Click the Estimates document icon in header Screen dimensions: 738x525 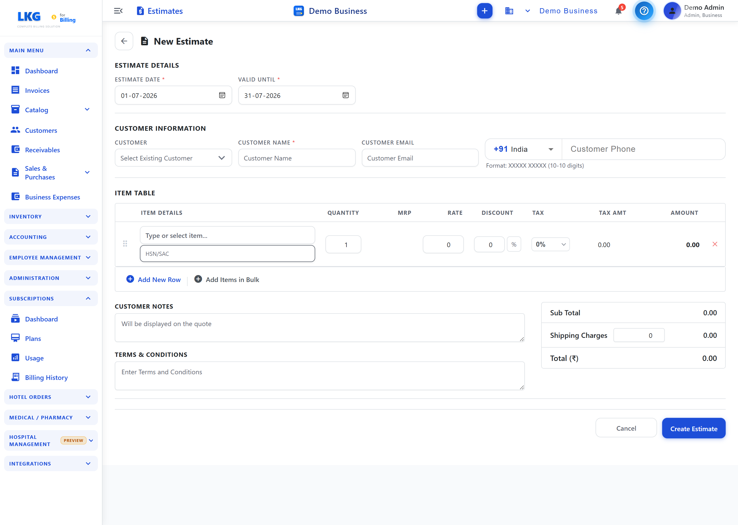coord(140,11)
